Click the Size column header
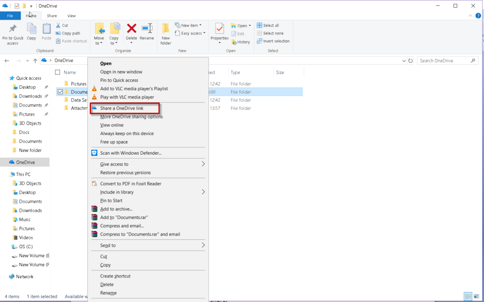Image resolution: width=484 pixels, height=302 pixels. (280, 72)
